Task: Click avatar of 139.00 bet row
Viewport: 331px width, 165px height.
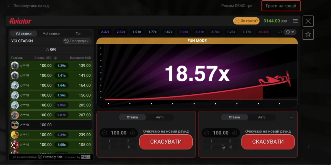Action: 15,66
